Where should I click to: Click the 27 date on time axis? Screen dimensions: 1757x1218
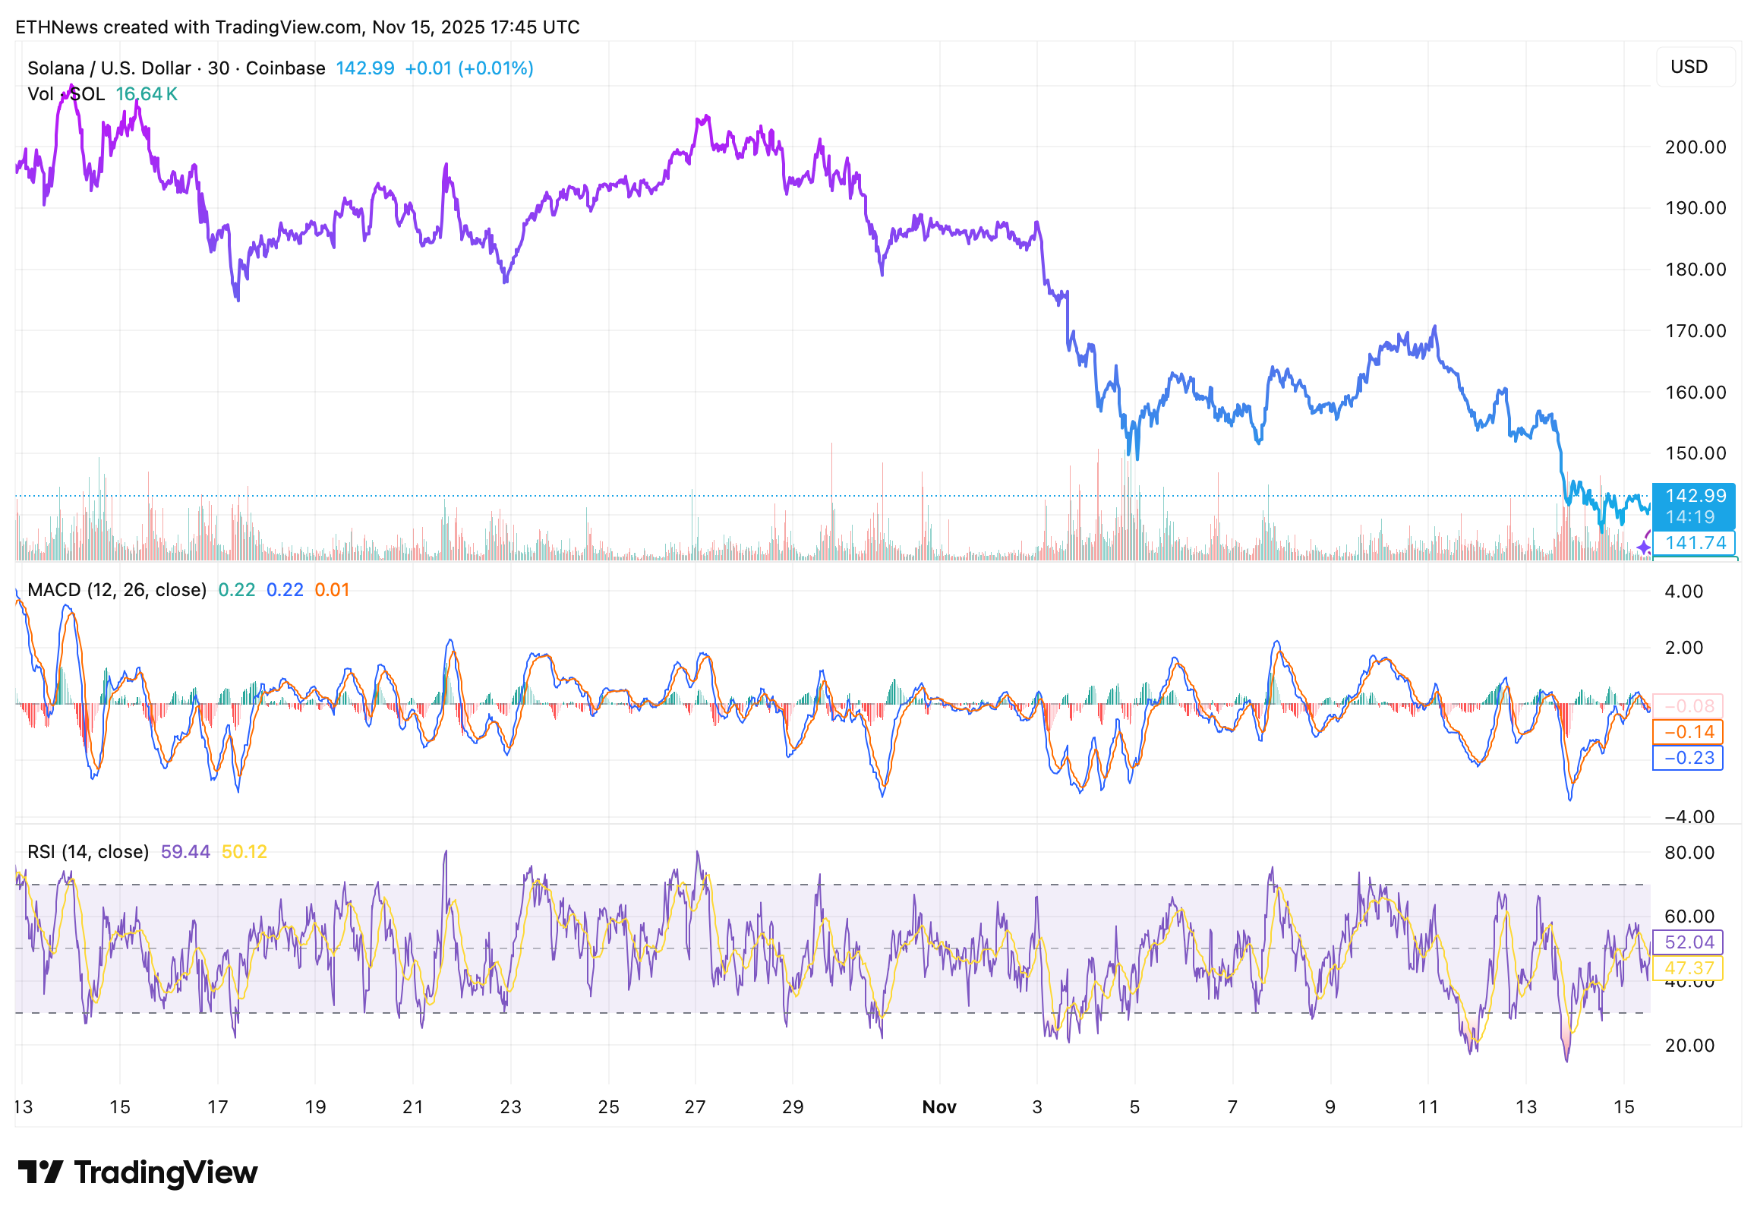[694, 1106]
